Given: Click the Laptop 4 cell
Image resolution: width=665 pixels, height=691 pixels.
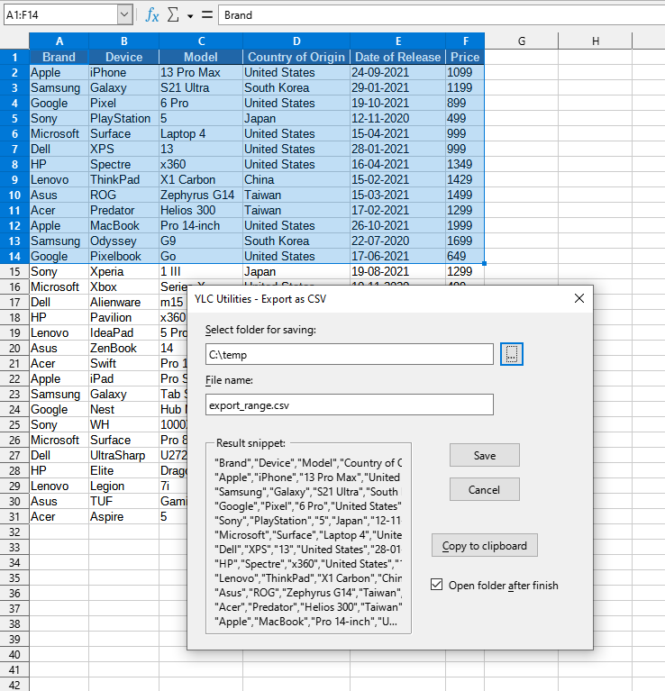Looking at the screenshot, I should point(201,133).
